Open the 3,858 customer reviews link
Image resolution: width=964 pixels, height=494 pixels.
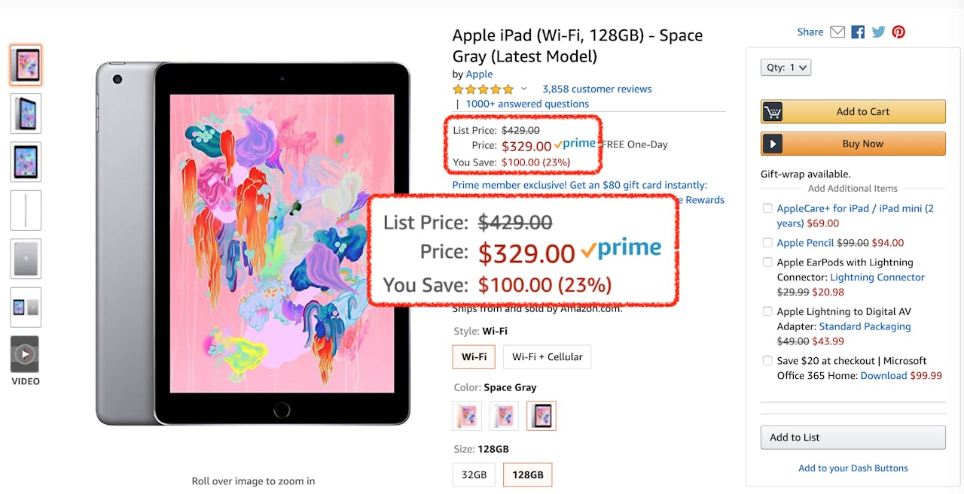(x=596, y=89)
